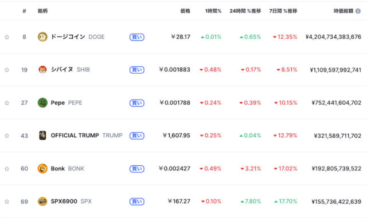Sort by the 7日間 %推移 column header

tap(283, 11)
